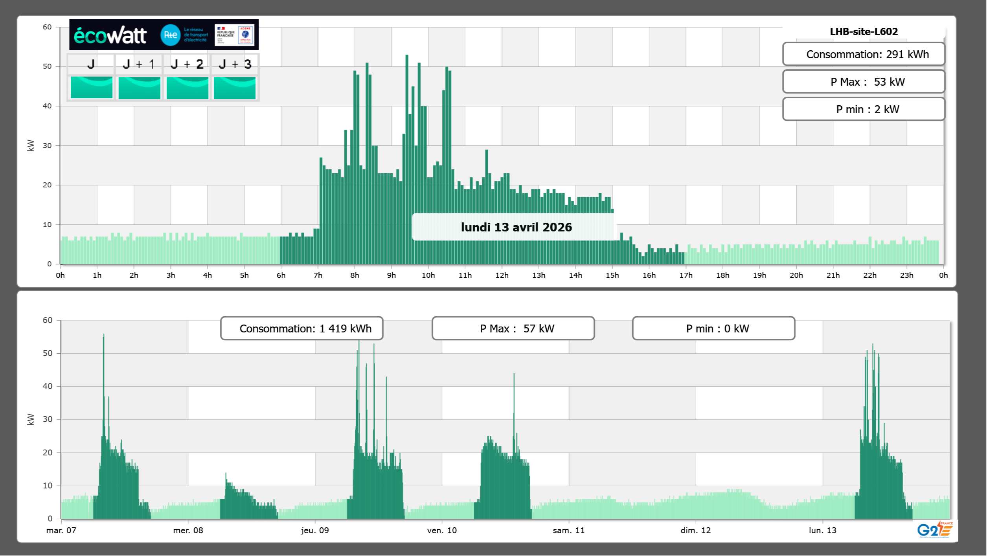Image resolution: width=987 pixels, height=556 pixels.
Task: Select the J day forecast green tile
Action: click(91, 87)
